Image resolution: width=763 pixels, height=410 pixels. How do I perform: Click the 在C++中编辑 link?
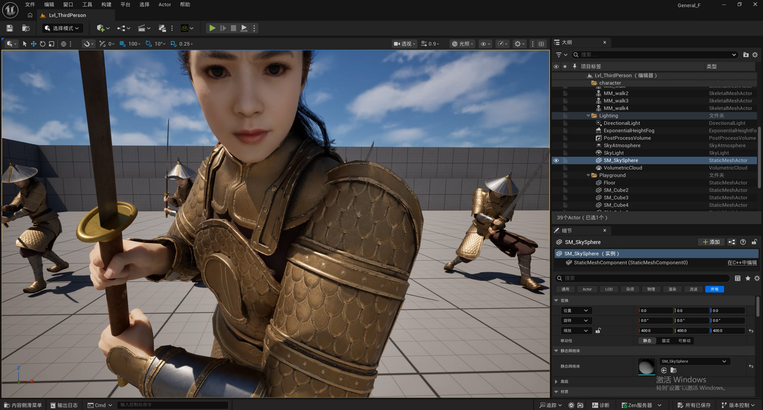pyautogui.click(x=742, y=263)
